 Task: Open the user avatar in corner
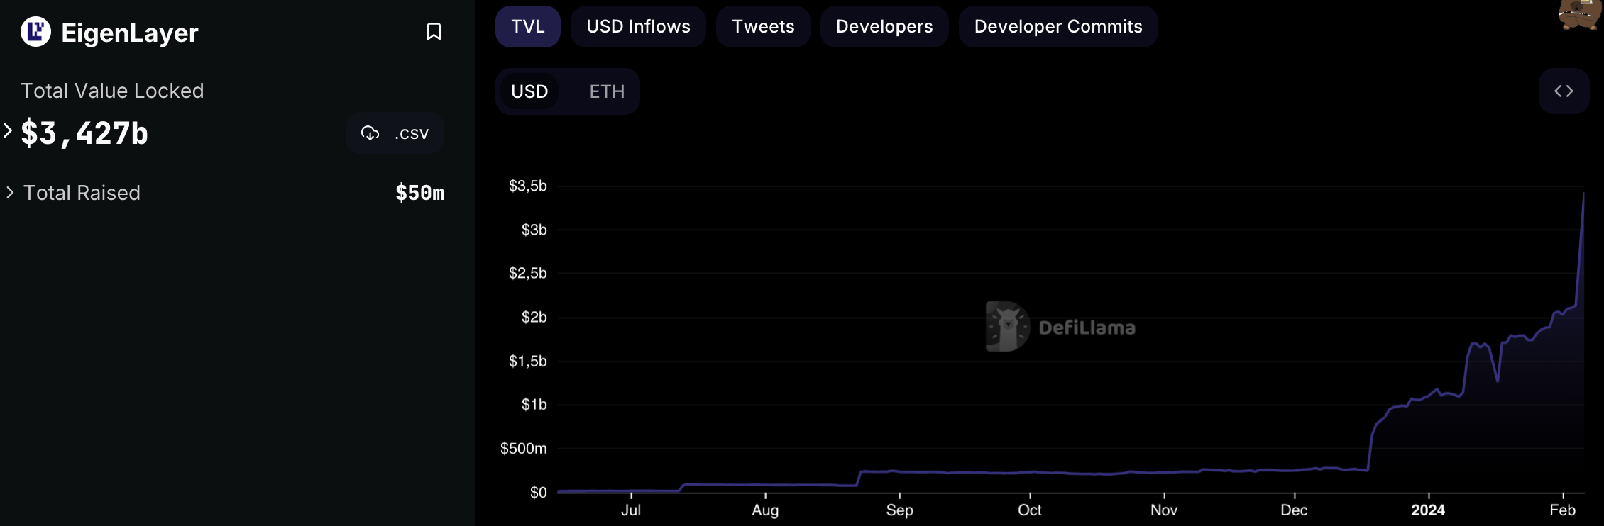(1581, 14)
